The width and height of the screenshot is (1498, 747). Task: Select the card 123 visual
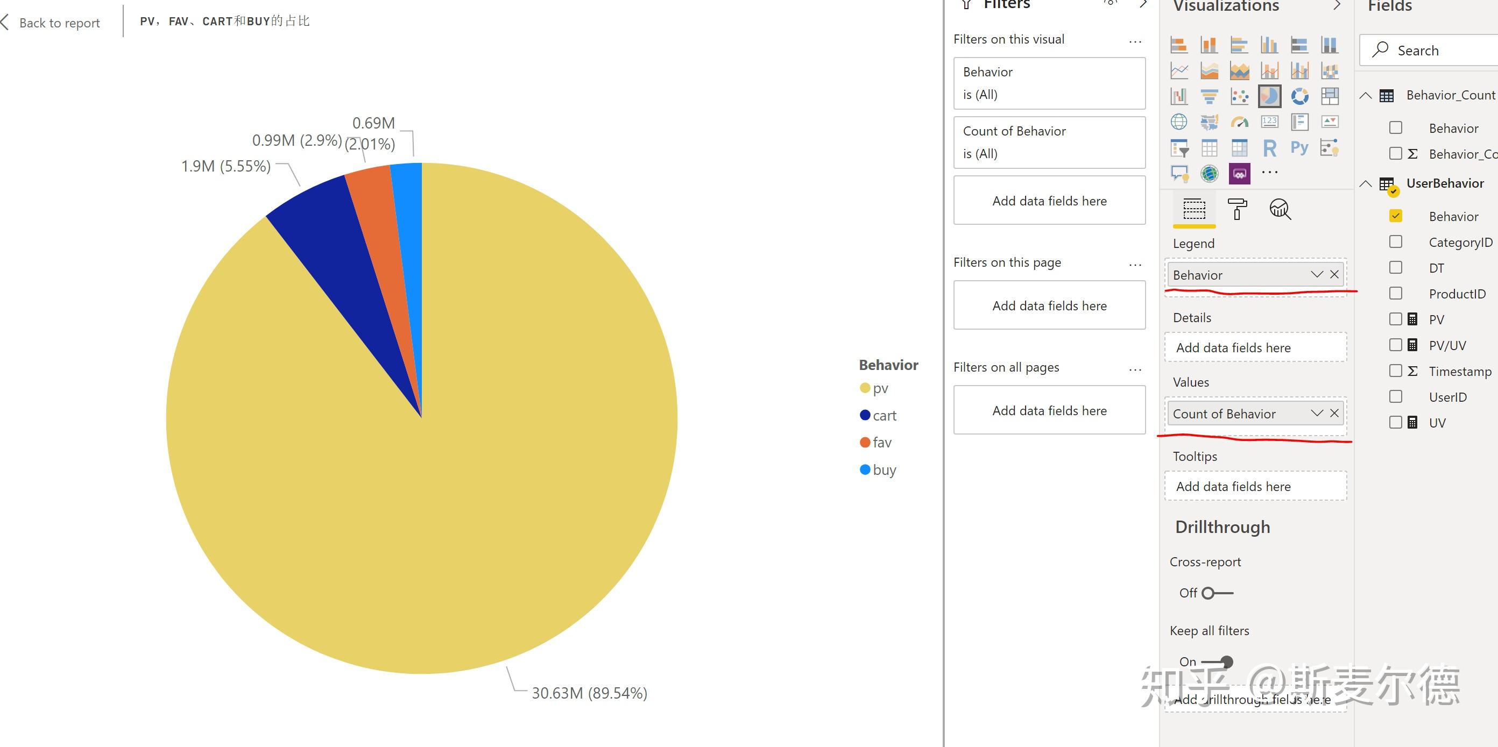tap(1269, 122)
